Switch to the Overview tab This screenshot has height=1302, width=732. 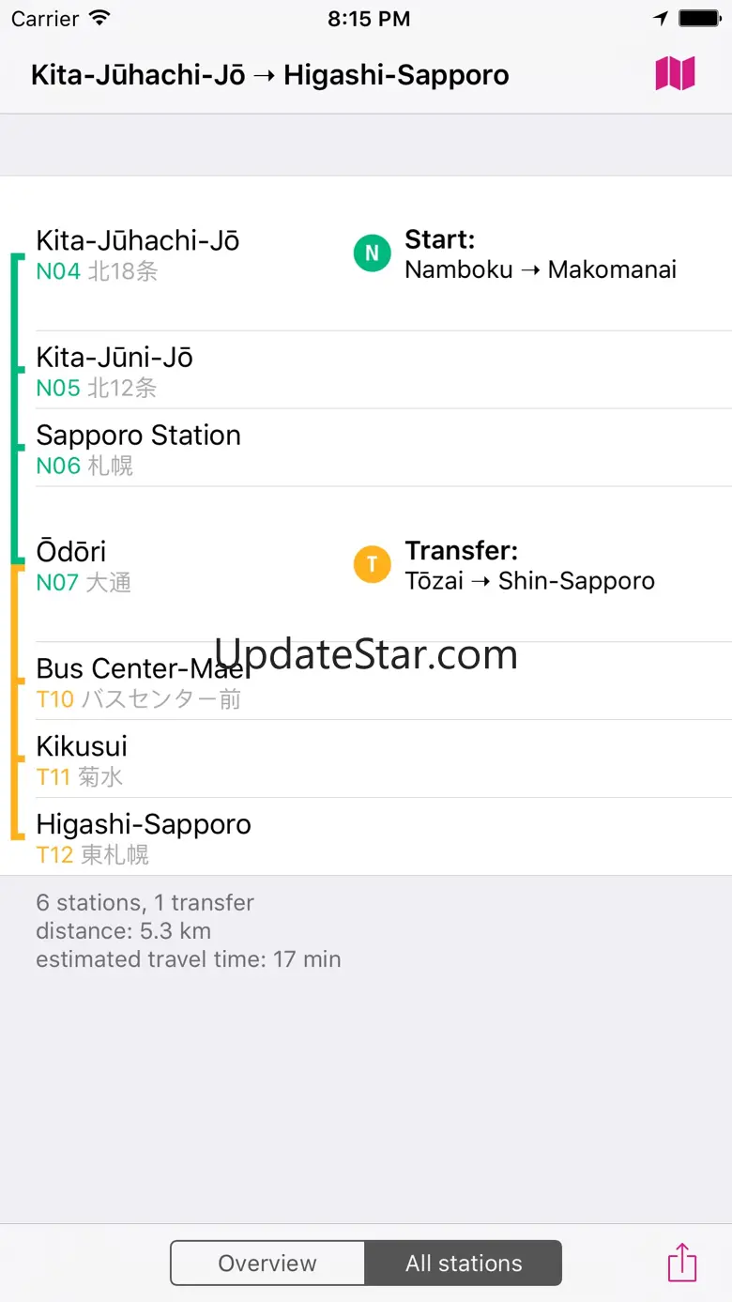pos(267,1264)
